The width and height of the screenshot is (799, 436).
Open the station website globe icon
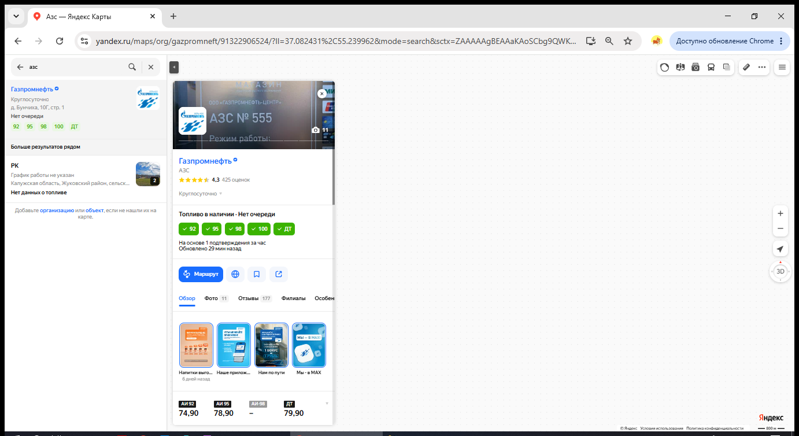(235, 274)
